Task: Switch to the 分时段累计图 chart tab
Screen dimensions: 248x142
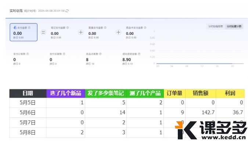Action: click(x=234, y=26)
